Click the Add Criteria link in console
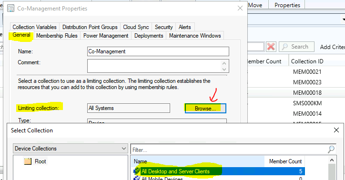 (x=332, y=47)
